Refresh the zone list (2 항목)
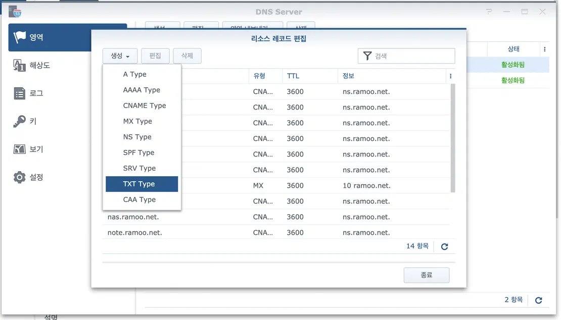 click(538, 300)
